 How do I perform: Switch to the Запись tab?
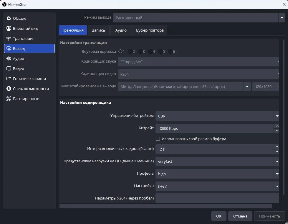click(98, 30)
